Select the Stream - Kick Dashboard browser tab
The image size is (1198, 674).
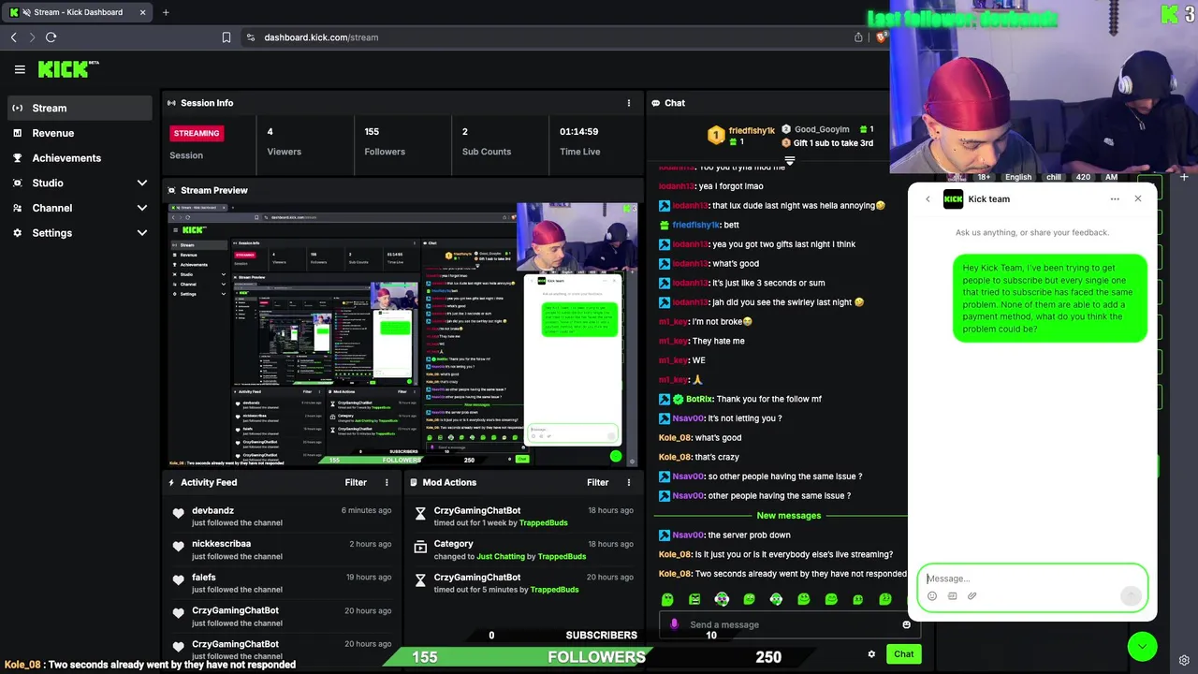click(x=79, y=12)
